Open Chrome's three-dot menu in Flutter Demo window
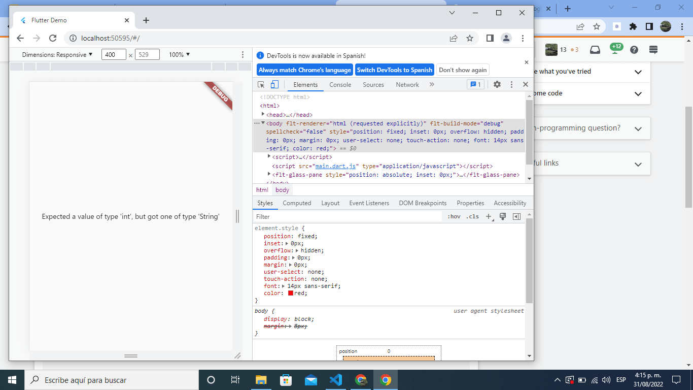 coord(523,38)
